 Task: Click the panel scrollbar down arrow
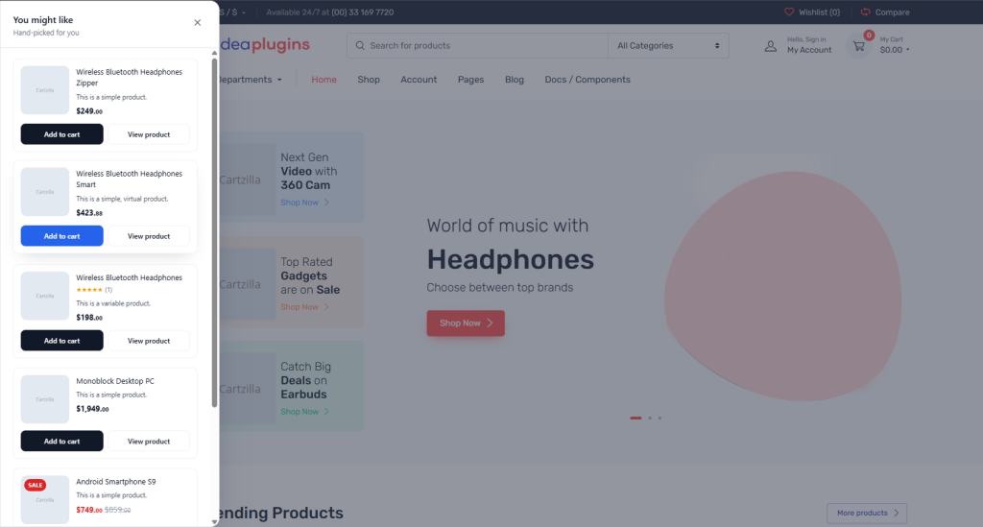pos(214,522)
